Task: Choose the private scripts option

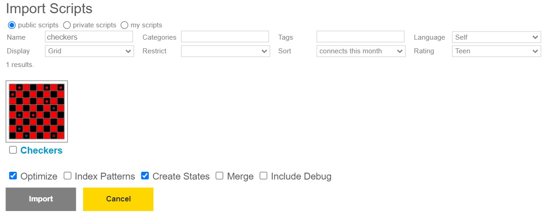Action: [67, 25]
